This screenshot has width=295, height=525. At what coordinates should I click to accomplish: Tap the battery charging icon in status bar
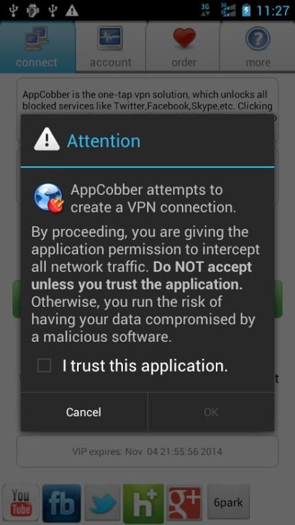(x=246, y=10)
